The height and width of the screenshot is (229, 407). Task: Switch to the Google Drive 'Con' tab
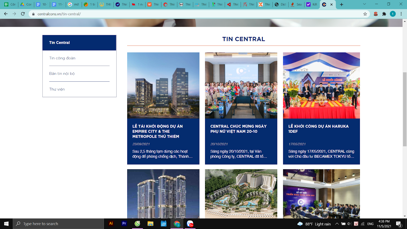(26, 4)
